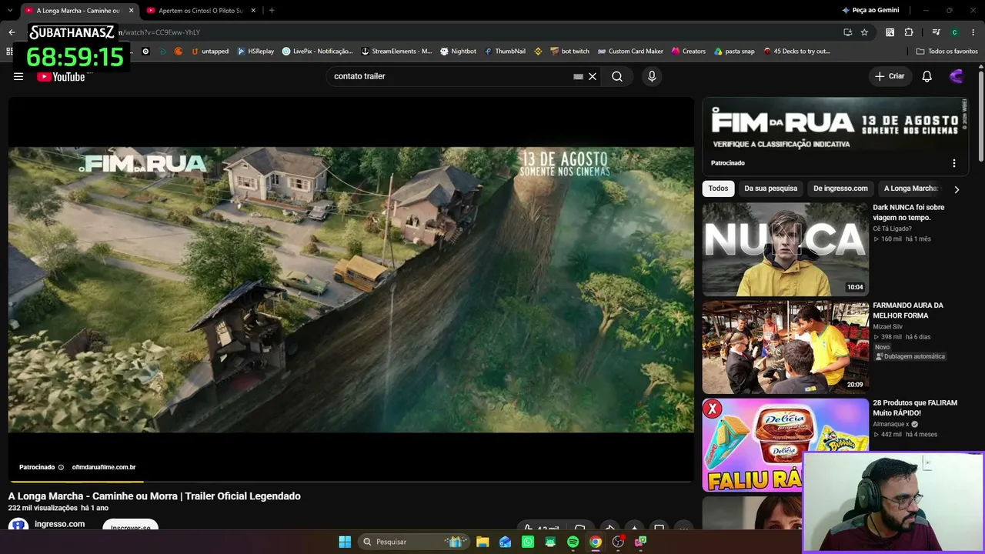Screen dimensions: 985x554
Task: Open YouTube notifications bell
Action: tap(927, 76)
